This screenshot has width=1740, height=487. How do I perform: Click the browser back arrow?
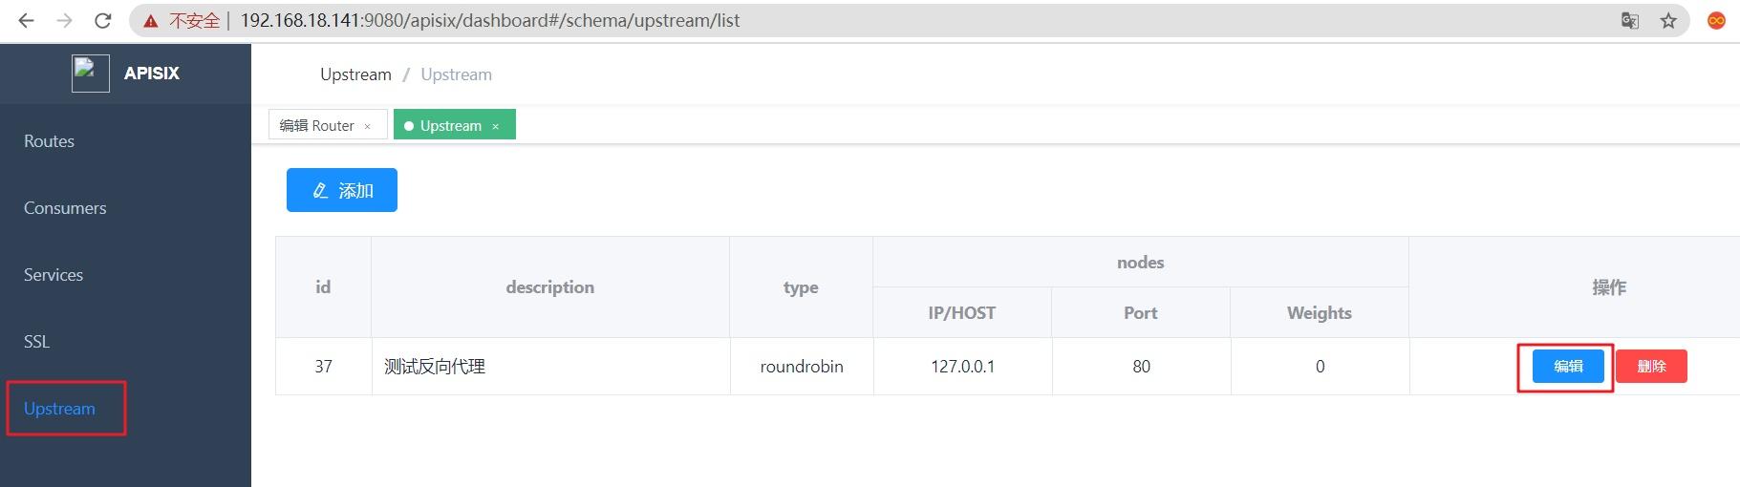click(x=26, y=20)
